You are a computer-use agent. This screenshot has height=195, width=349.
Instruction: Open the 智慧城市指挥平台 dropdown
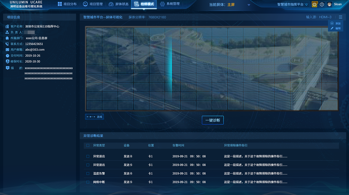tap(292, 4)
